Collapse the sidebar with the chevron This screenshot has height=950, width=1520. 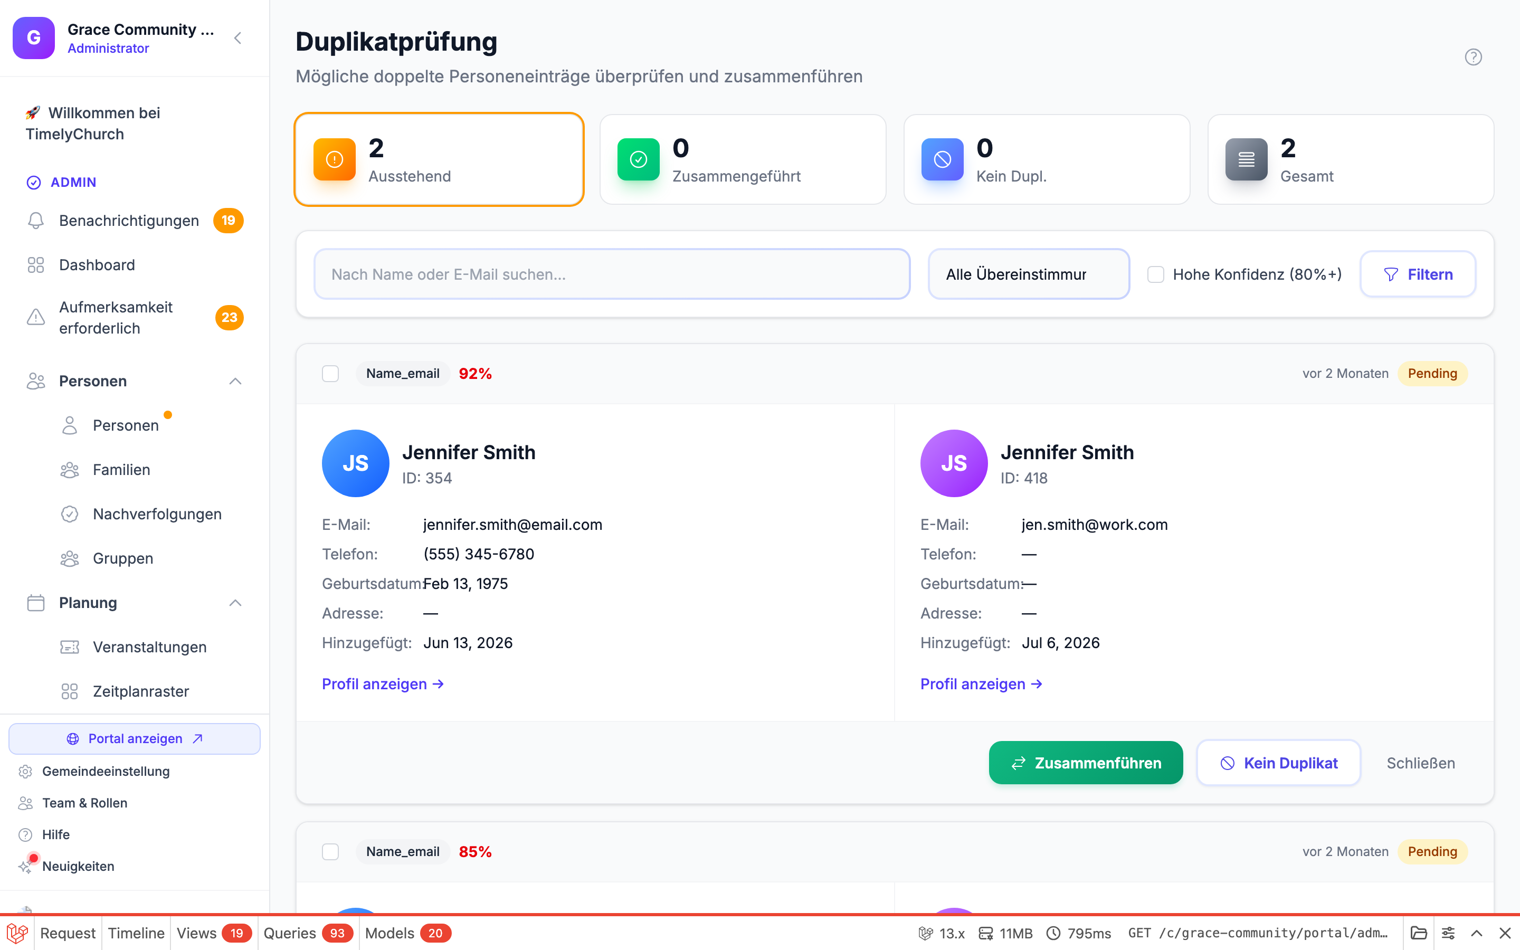point(237,39)
